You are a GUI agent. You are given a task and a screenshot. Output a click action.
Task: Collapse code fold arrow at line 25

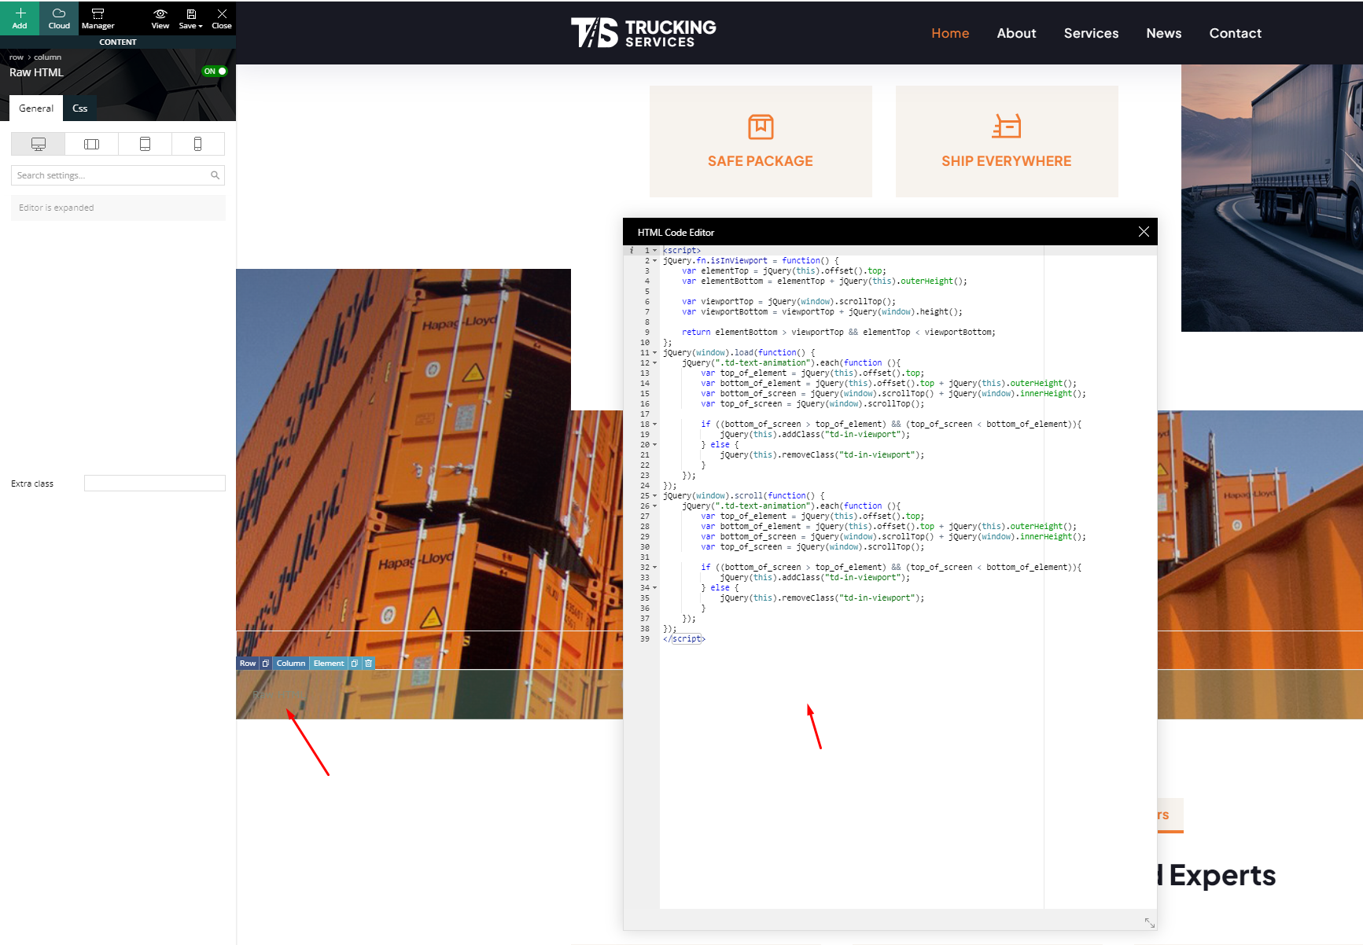[x=654, y=496]
